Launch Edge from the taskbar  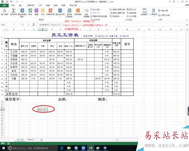[x=62, y=148]
